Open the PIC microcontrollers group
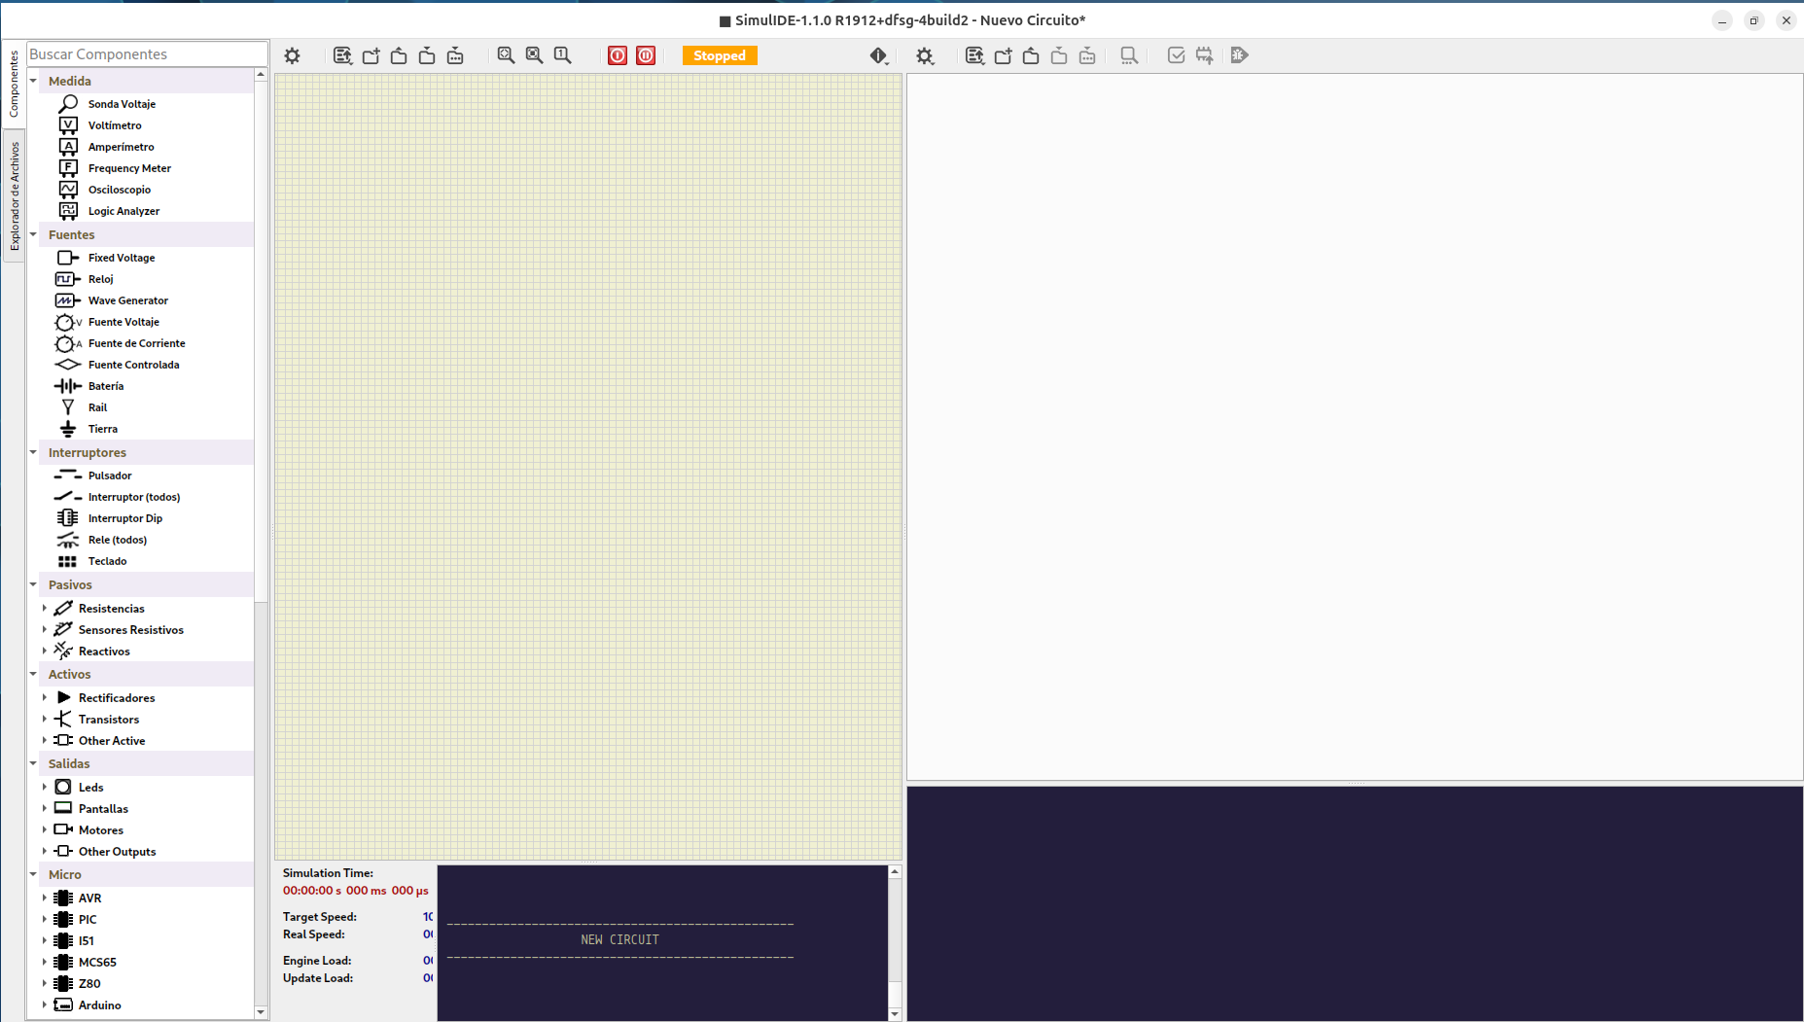This screenshot has height=1022, width=1804. point(87,920)
